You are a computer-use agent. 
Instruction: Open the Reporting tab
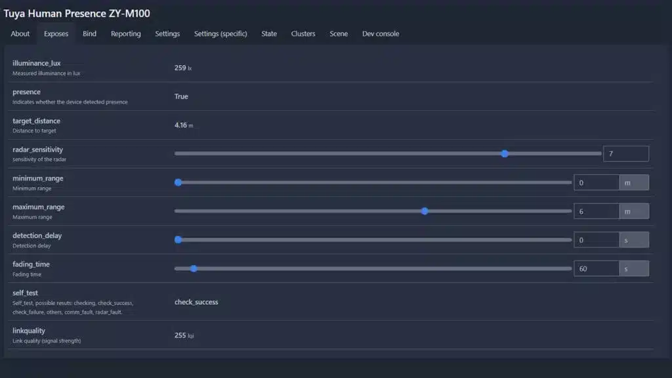[125, 33]
